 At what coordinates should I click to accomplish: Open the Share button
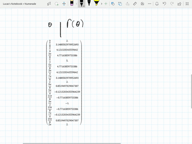pyautogui.click(x=179, y=4)
